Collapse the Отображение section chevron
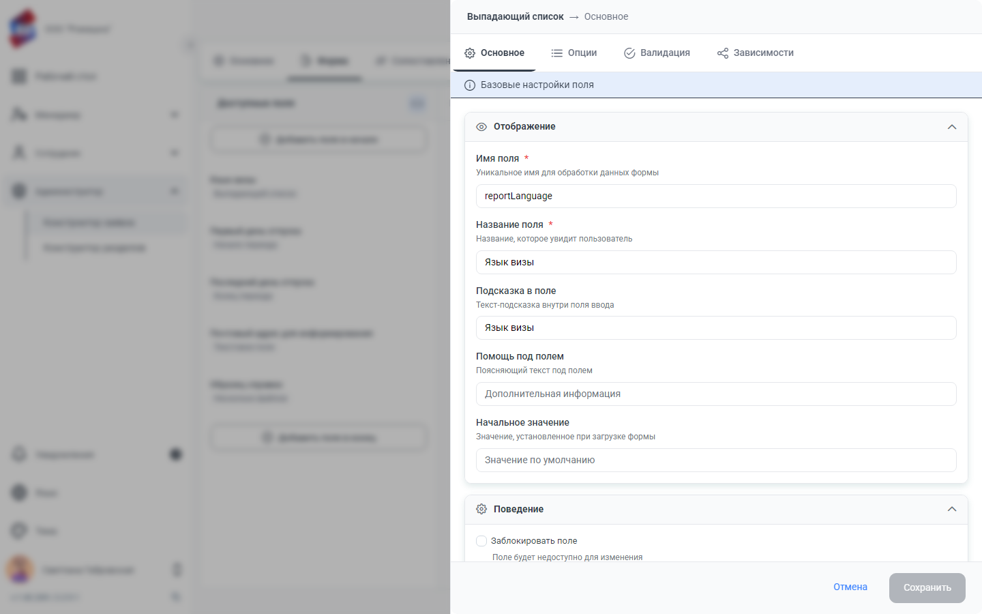 point(952,127)
